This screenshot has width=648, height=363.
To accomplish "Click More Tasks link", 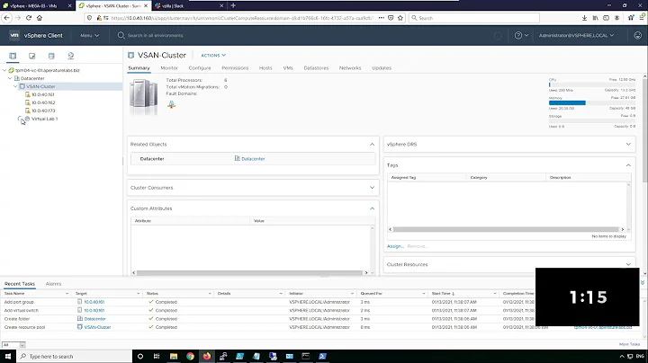I will point(629,344).
